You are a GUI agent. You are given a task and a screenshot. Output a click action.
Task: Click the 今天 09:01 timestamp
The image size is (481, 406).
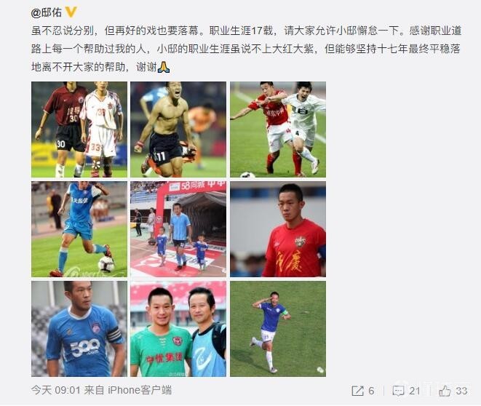tap(55, 390)
